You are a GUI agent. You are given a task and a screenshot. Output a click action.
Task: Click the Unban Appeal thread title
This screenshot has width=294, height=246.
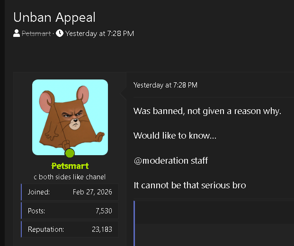tap(54, 18)
